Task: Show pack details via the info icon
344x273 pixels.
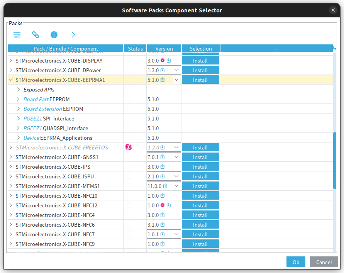Action: click(54, 35)
